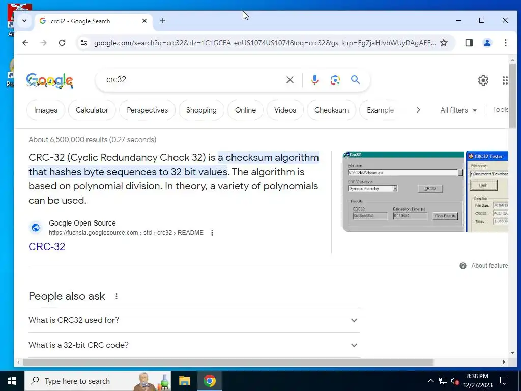Select the Shopping filter chip
This screenshot has width=521, height=391.
(x=201, y=110)
